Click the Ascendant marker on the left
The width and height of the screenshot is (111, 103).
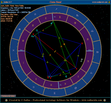click(21, 51)
